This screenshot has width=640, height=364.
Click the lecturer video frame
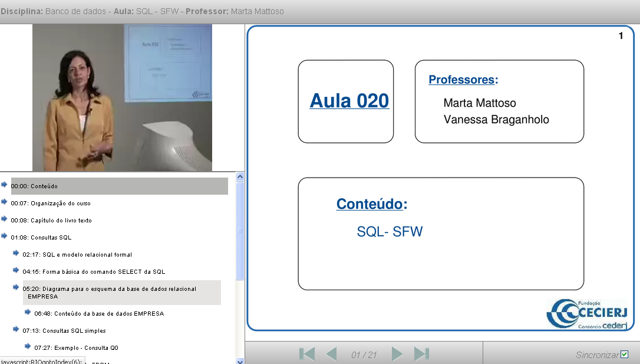[122, 98]
